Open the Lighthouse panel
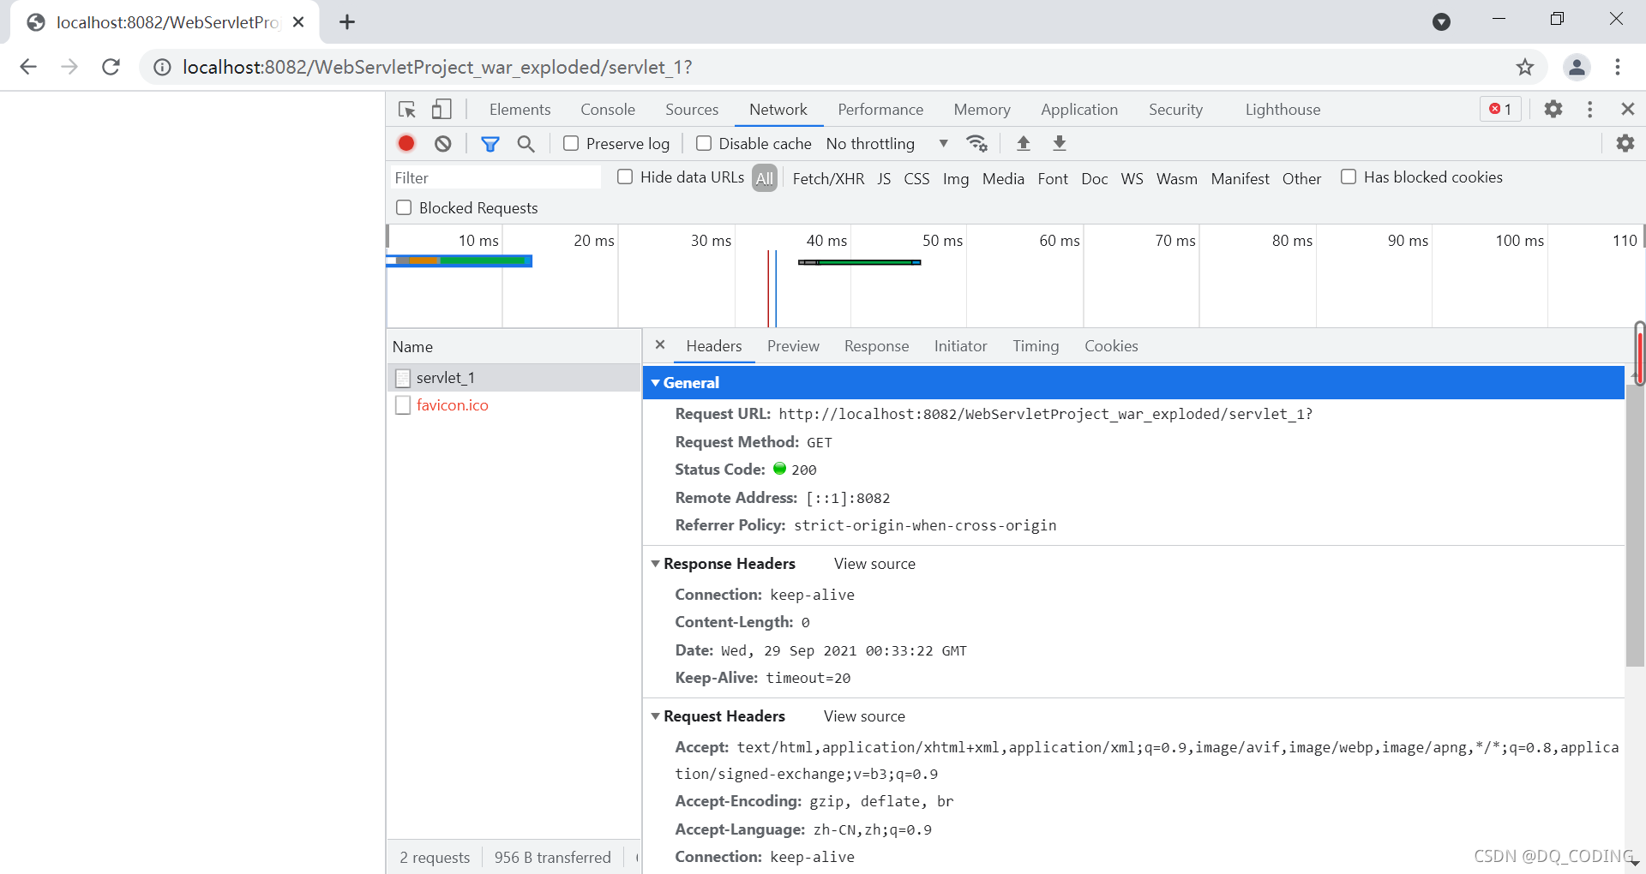This screenshot has width=1646, height=874. 1283,109
